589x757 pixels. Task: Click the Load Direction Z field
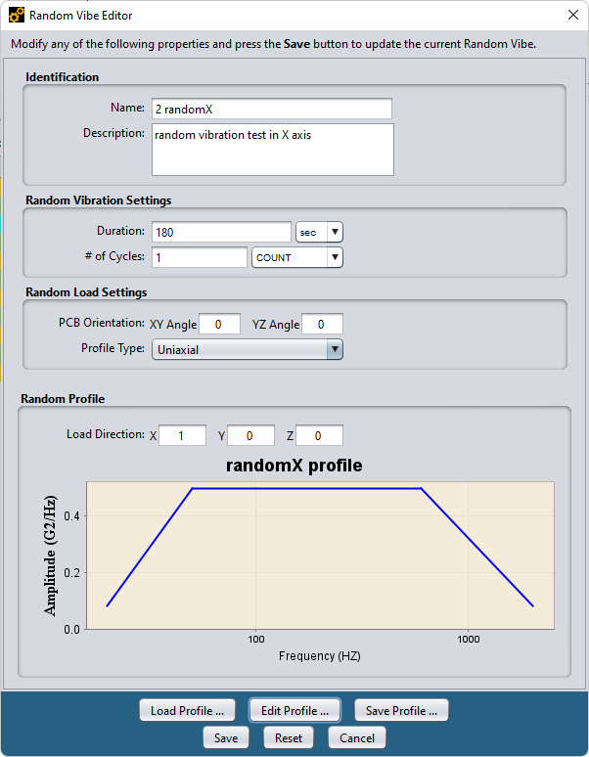coord(319,435)
